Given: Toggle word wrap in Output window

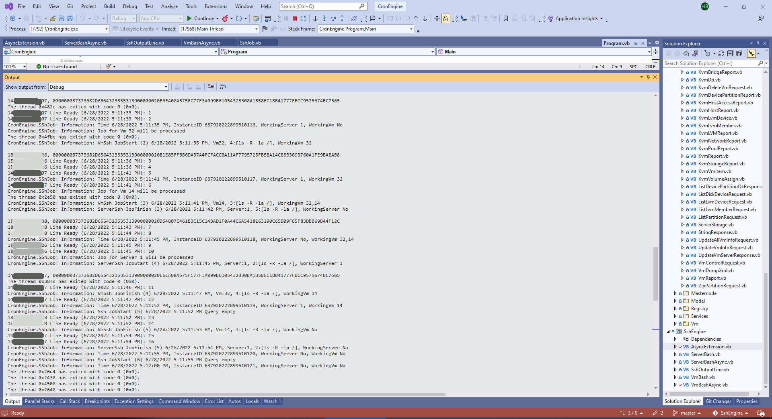Looking at the screenshot, I should [x=223, y=87].
